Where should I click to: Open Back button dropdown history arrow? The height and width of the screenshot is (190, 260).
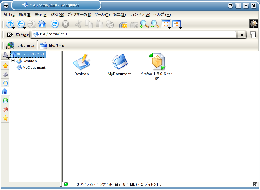pyautogui.click(x=24, y=28)
